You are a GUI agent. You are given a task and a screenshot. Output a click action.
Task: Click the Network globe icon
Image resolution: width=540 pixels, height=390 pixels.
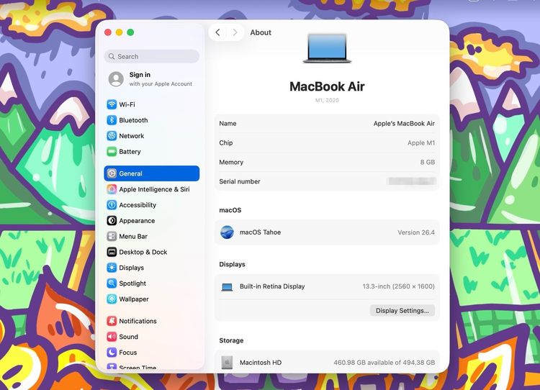pos(112,136)
